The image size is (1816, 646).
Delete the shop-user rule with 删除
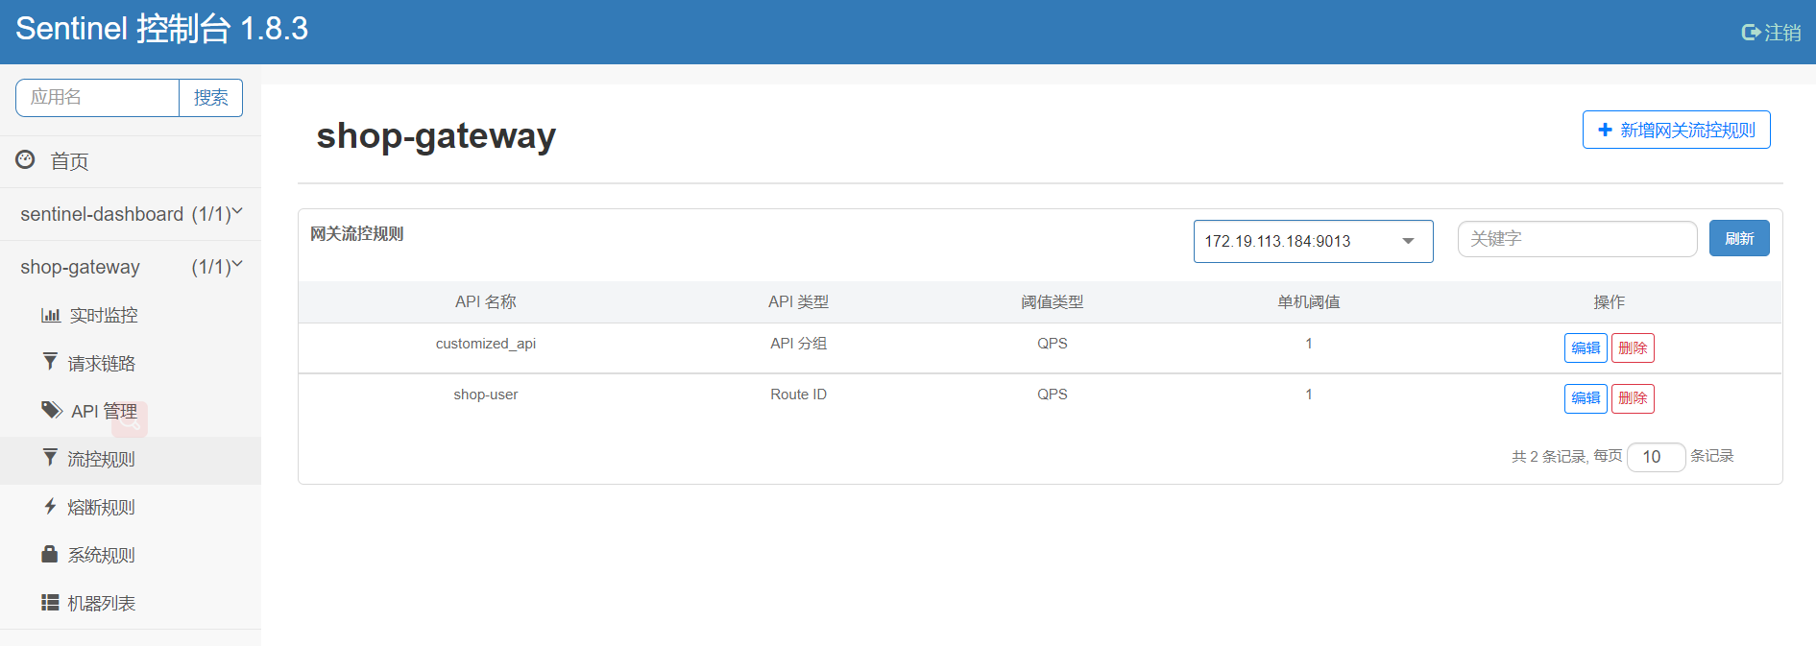(1633, 398)
